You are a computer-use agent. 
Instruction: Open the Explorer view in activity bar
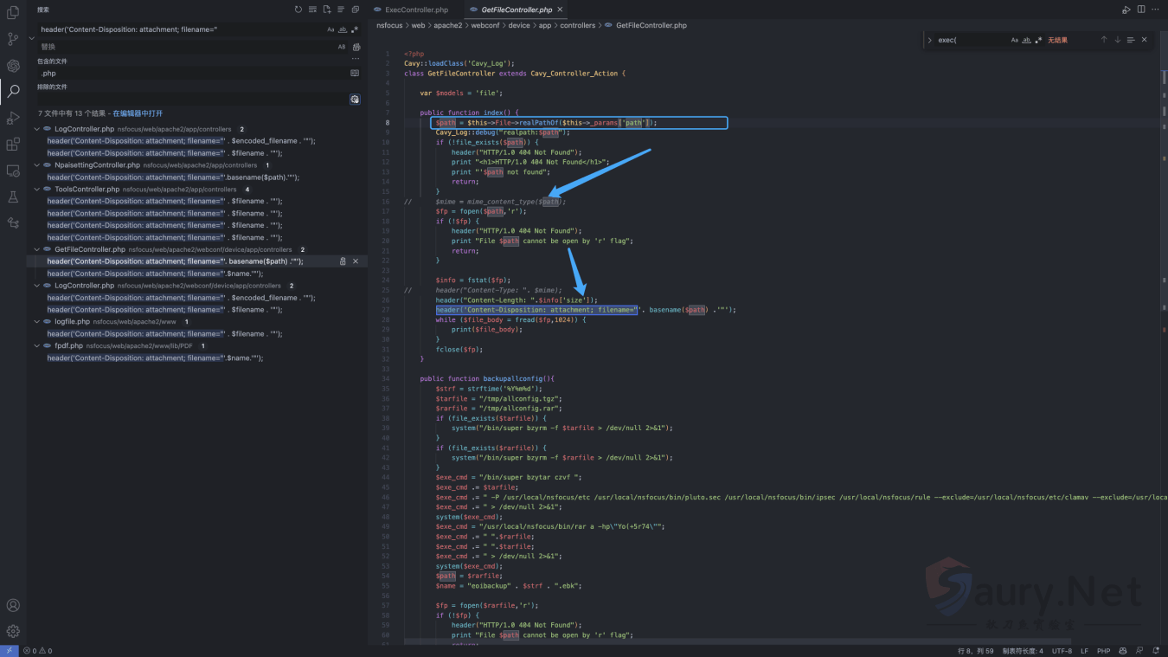[13, 13]
